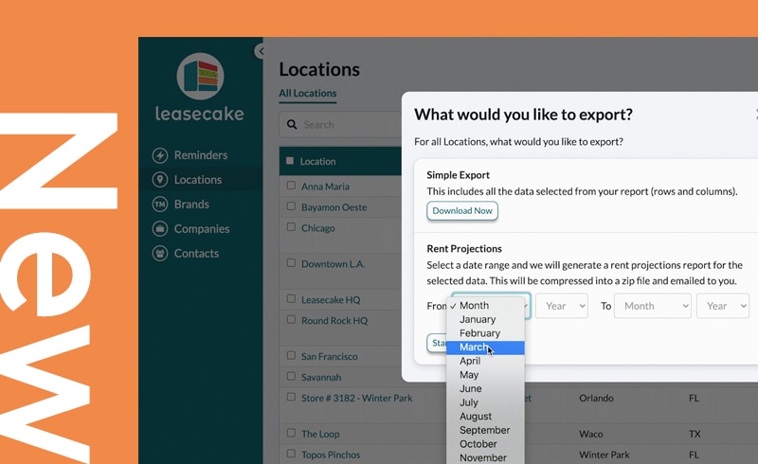The image size is (758, 464).
Task: Choose June in the month list
Action: pyautogui.click(x=485, y=388)
